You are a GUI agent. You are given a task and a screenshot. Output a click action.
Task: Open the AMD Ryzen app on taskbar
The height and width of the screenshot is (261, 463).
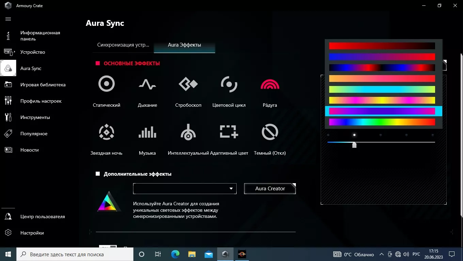(x=242, y=254)
